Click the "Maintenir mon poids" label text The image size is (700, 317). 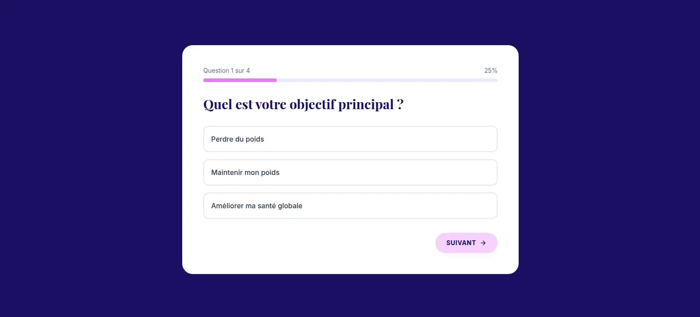click(x=245, y=172)
